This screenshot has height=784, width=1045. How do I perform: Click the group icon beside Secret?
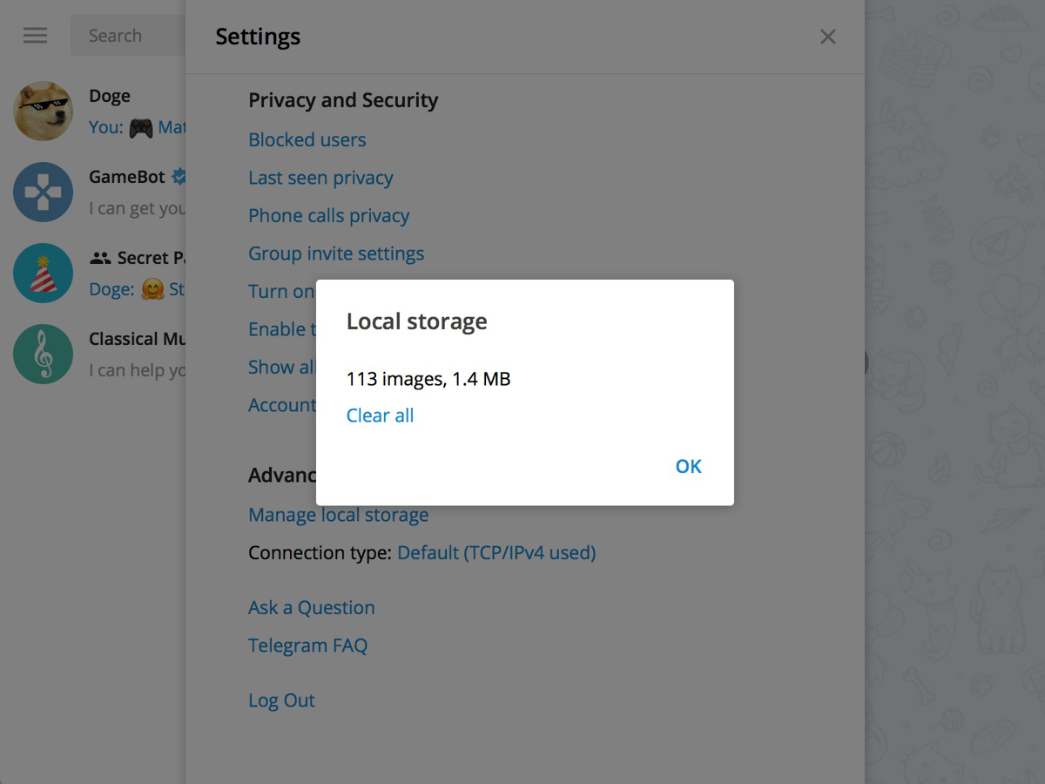tap(100, 258)
